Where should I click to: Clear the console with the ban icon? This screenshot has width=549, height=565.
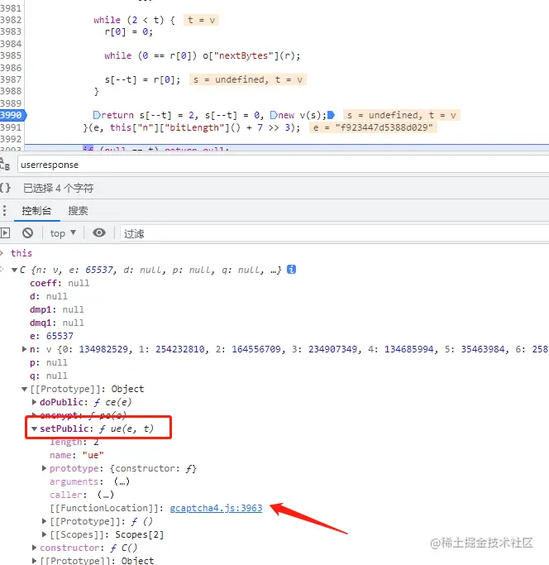tap(27, 233)
